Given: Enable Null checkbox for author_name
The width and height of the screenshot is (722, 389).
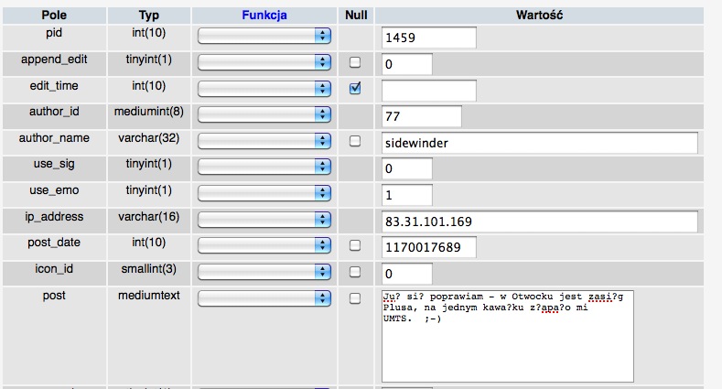Looking at the screenshot, I should point(355,142).
